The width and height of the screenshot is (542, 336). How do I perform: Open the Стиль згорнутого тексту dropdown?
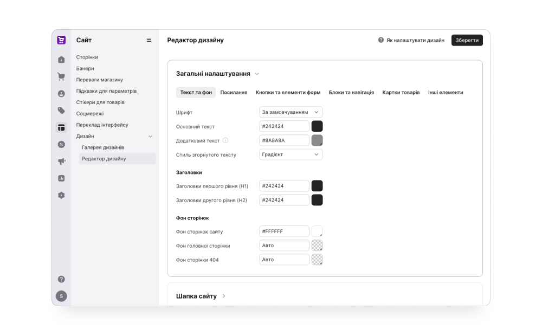pos(291,154)
